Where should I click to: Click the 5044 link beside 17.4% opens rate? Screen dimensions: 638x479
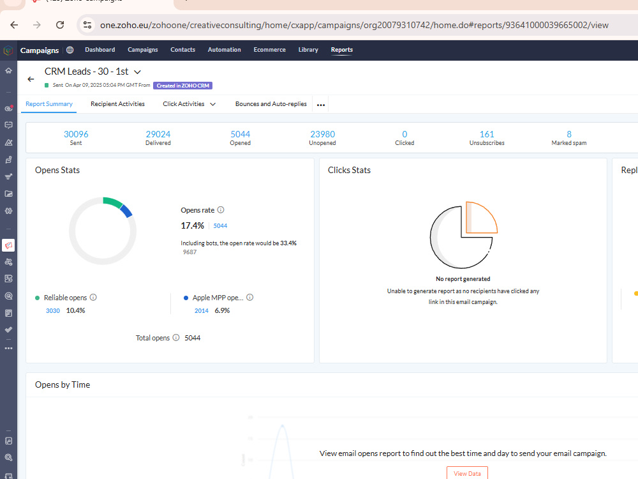click(x=221, y=225)
